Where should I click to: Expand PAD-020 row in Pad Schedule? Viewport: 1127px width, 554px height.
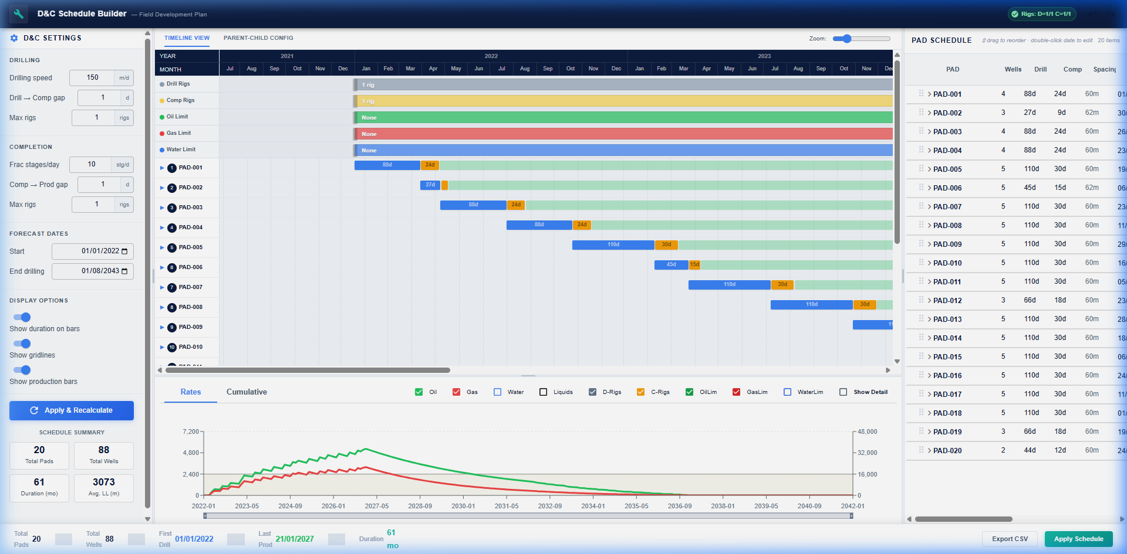click(x=930, y=450)
